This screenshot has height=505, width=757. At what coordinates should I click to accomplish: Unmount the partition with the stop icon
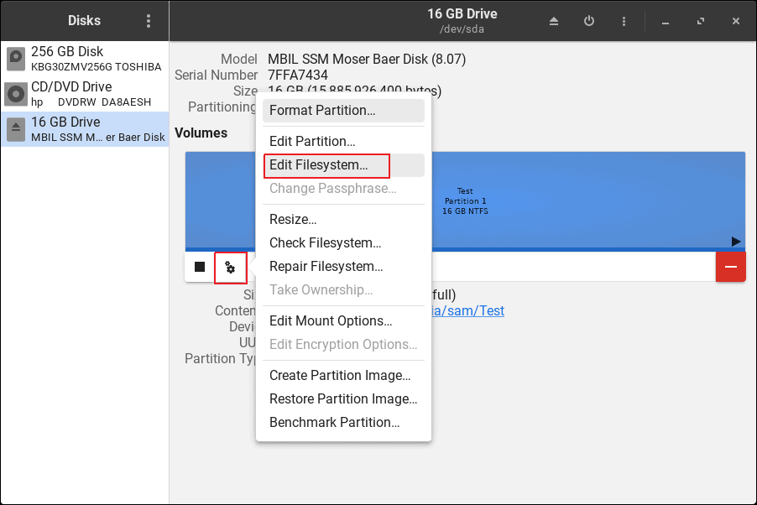point(200,267)
